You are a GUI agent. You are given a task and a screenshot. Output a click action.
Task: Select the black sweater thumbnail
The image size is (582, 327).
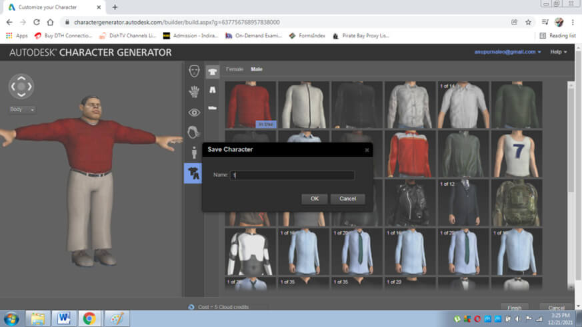click(x=357, y=105)
